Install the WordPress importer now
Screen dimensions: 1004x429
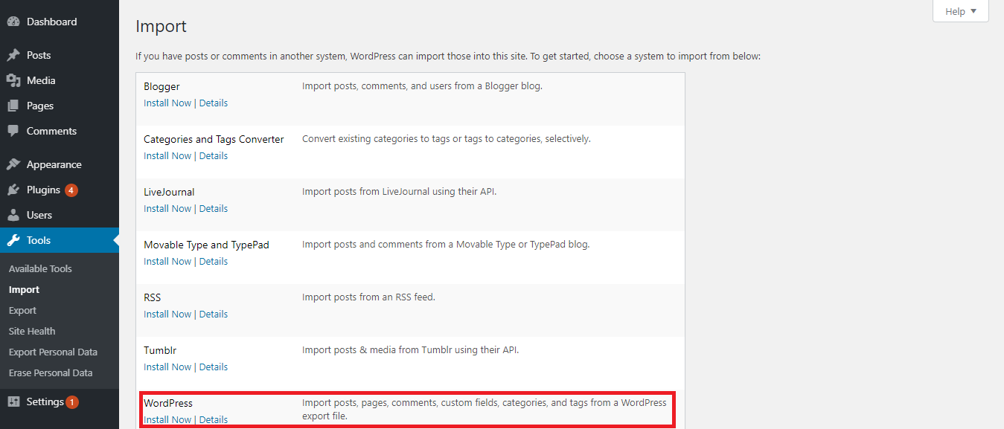tap(167, 419)
